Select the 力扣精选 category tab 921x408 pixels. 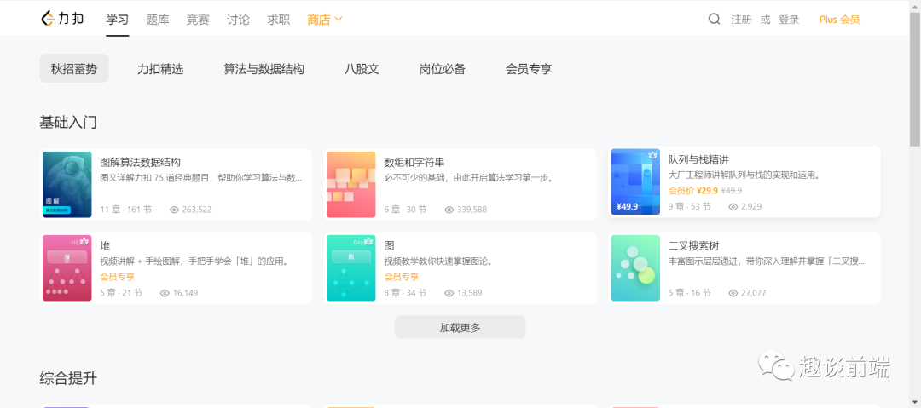tap(160, 69)
